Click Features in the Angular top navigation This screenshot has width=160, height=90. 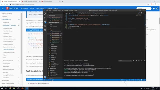24,8
